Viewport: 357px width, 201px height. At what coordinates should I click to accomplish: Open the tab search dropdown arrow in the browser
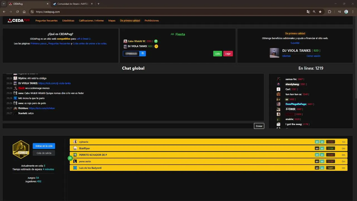coord(4,4)
